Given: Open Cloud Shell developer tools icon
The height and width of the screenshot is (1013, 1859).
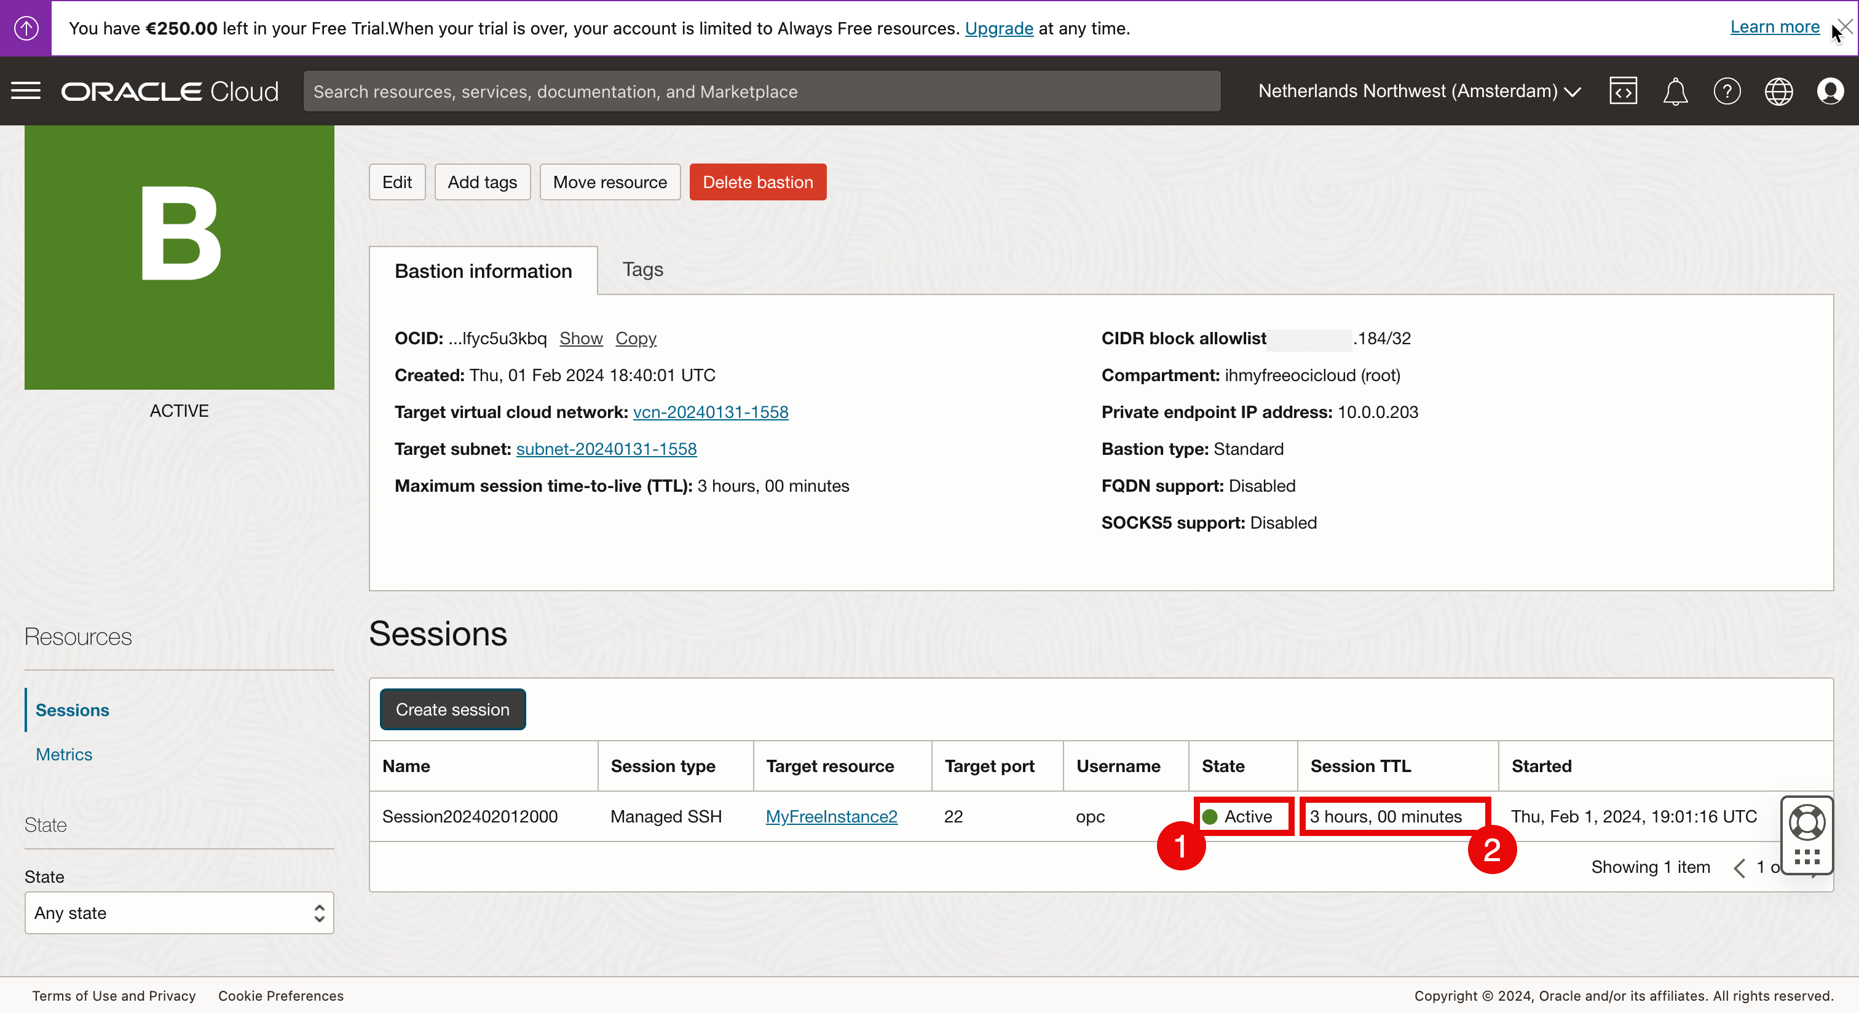Looking at the screenshot, I should [x=1622, y=91].
